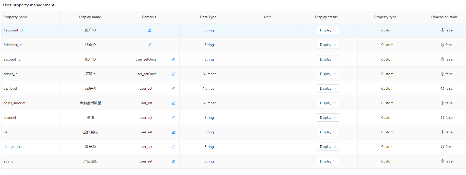Edit remarks pencil for data_source

coord(173,147)
